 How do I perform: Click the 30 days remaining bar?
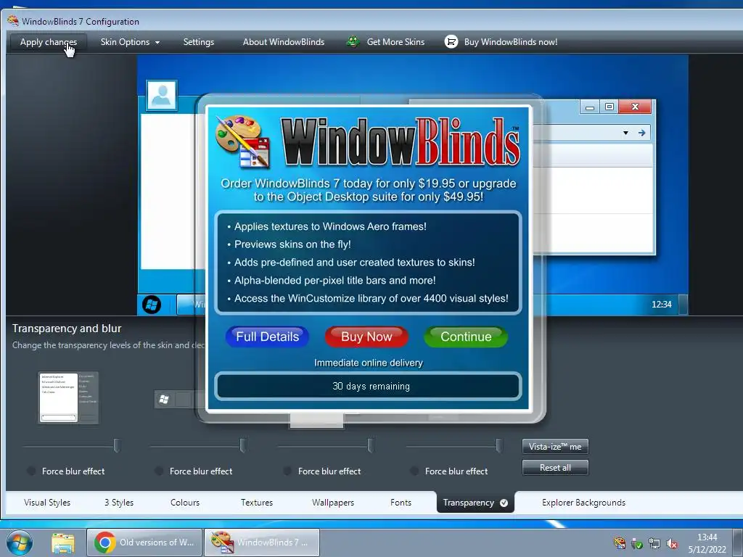tap(368, 387)
